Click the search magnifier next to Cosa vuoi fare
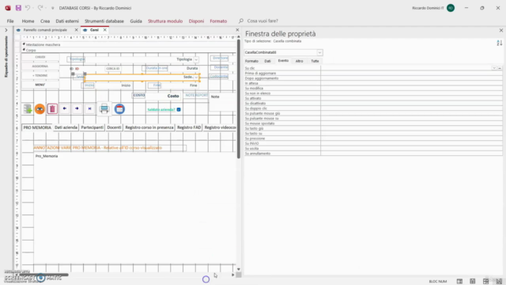Screen dimensions: 506x285 click(240, 21)
